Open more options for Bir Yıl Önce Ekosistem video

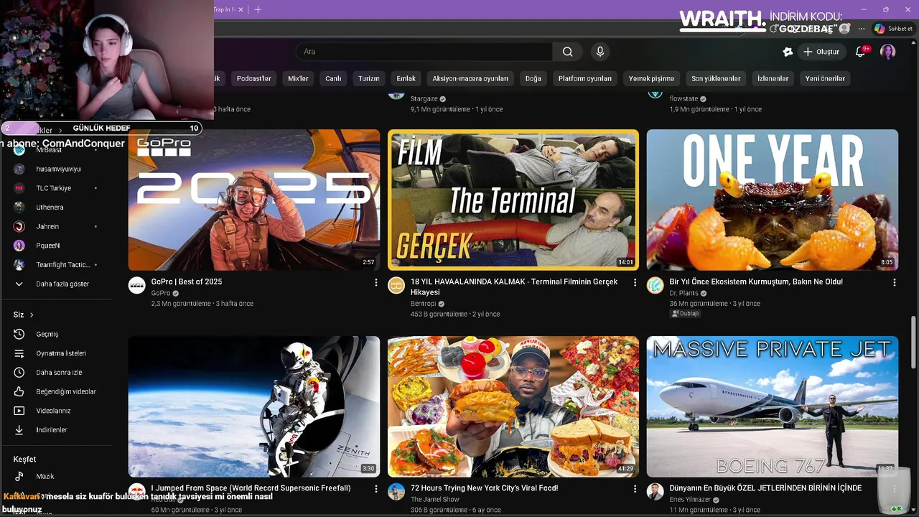coord(894,283)
